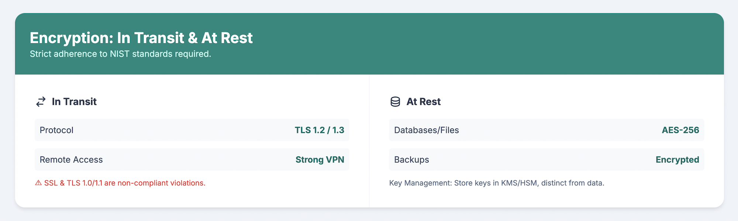The width and height of the screenshot is (738, 221).
Task: Click the 'Protocol' row label
Action: (x=56, y=130)
